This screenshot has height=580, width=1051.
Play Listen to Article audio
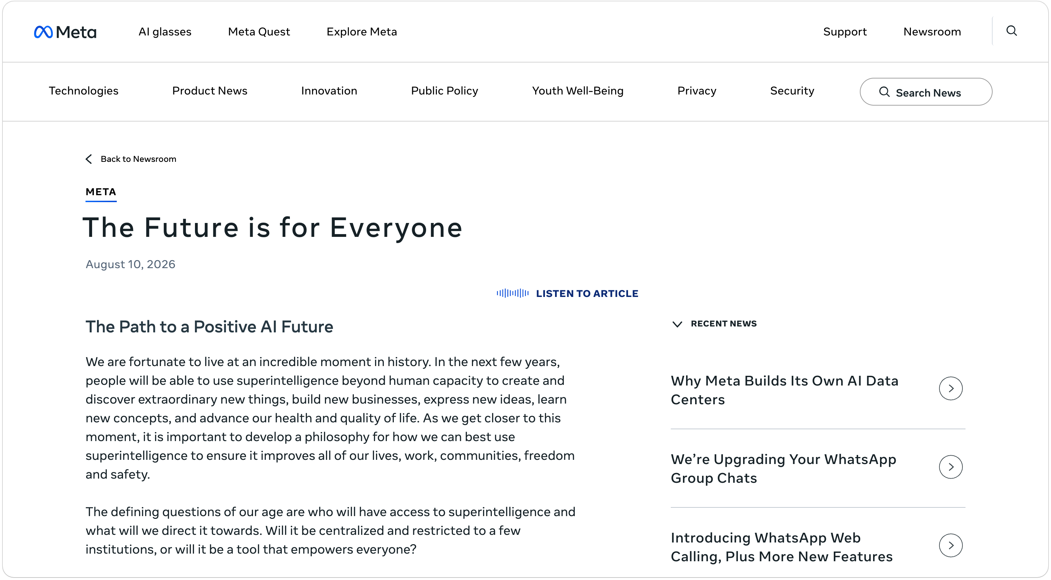coord(587,293)
